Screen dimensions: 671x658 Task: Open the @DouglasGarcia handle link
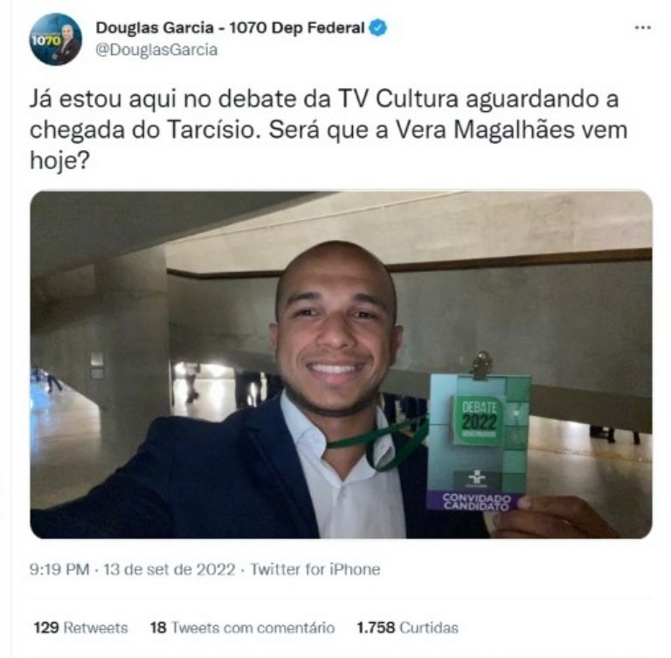point(156,50)
